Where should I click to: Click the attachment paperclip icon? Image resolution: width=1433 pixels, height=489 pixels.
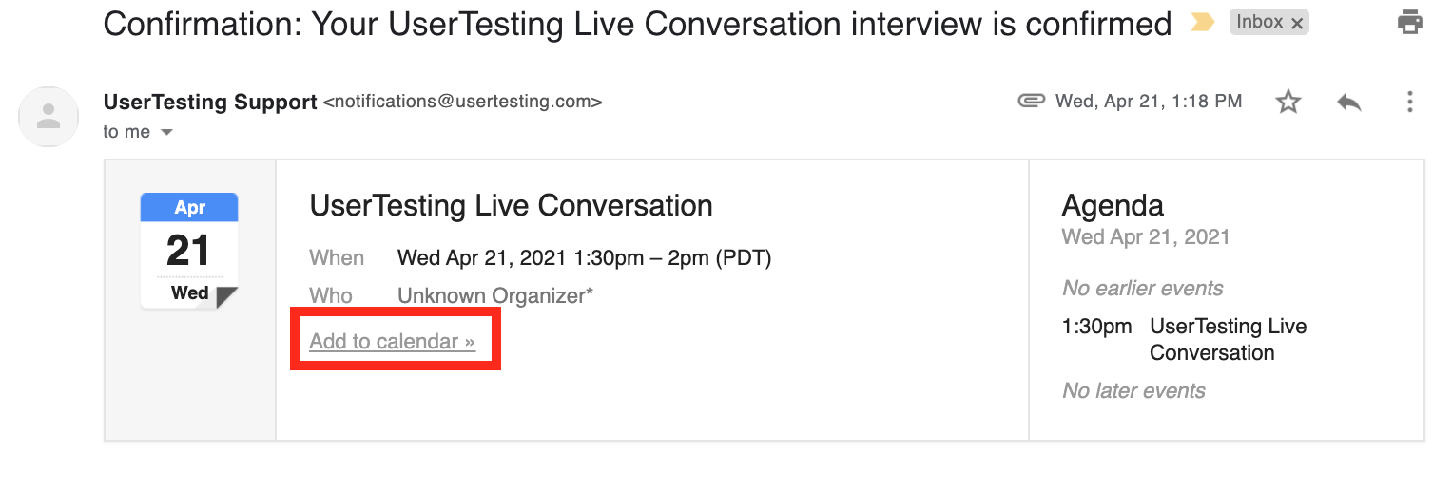(x=1031, y=101)
